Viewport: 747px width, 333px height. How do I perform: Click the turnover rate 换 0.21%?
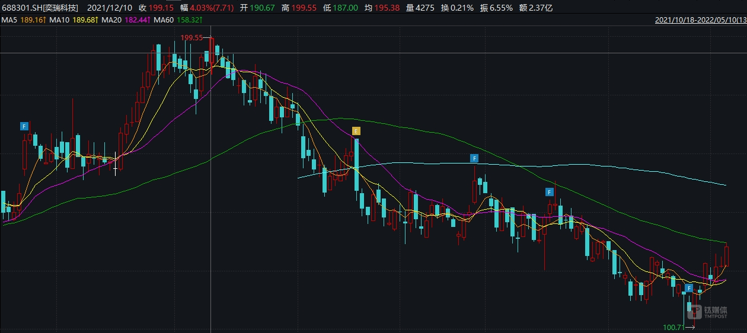(x=458, y=8)
